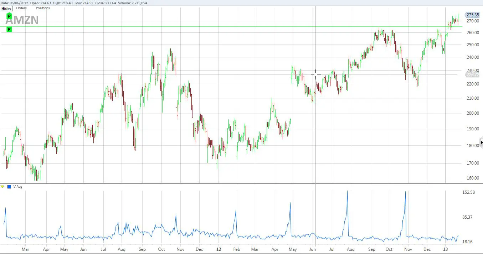Image resolution: width=483 pixels, height=254 pixels.
Task: Click the 220.00 price axis label
Action: (x=473, y=84)
